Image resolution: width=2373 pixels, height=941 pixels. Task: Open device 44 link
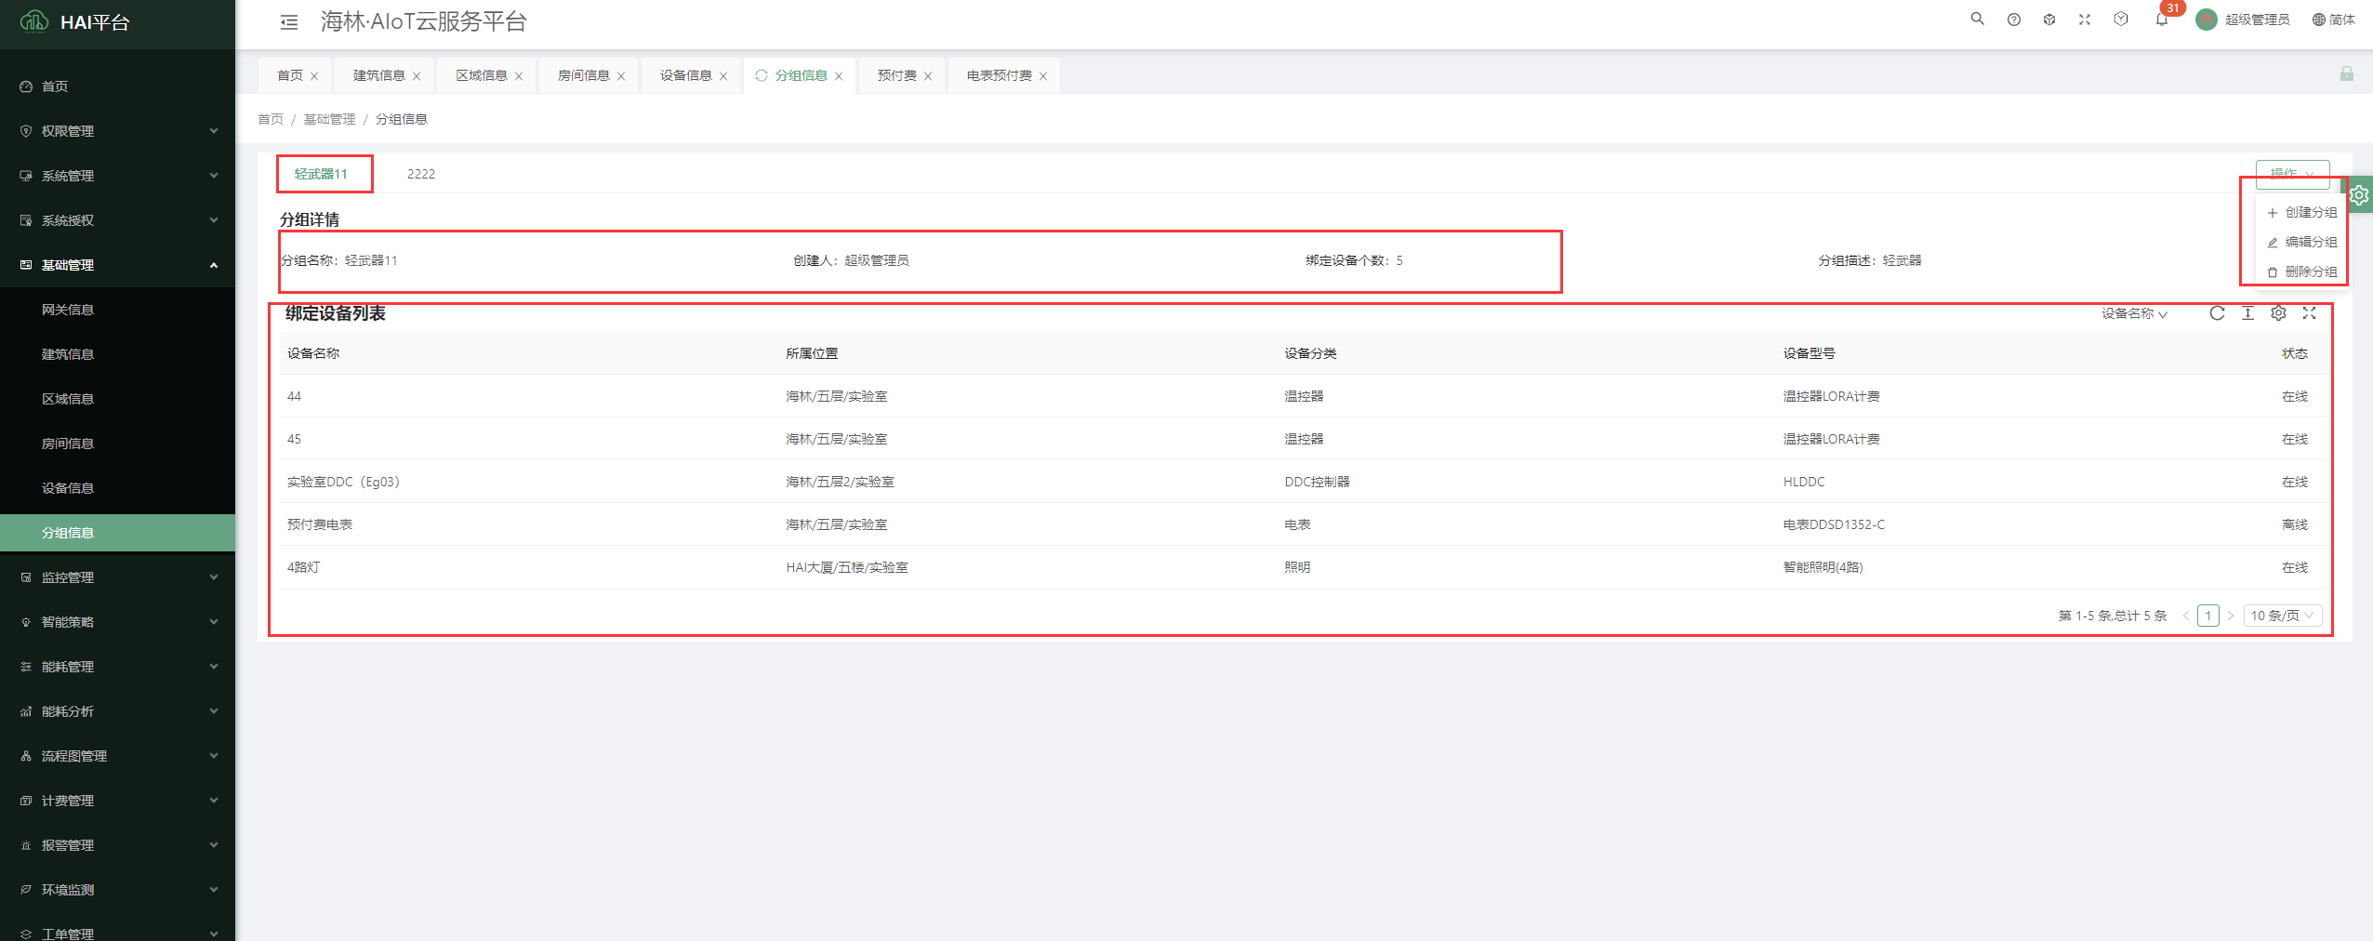pos(294,396)
